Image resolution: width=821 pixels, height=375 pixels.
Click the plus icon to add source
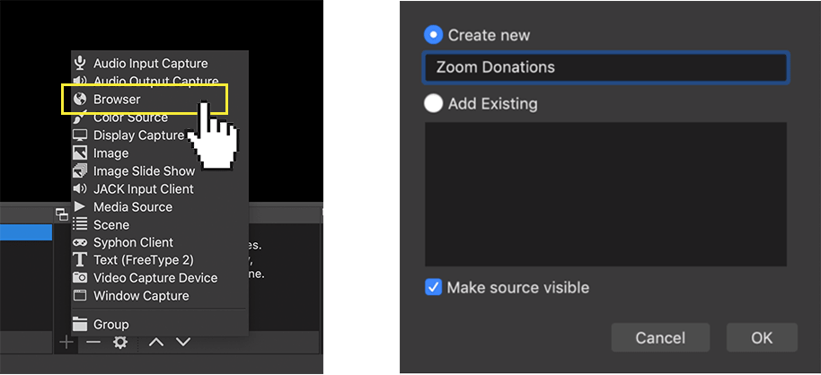click(65, 342)
